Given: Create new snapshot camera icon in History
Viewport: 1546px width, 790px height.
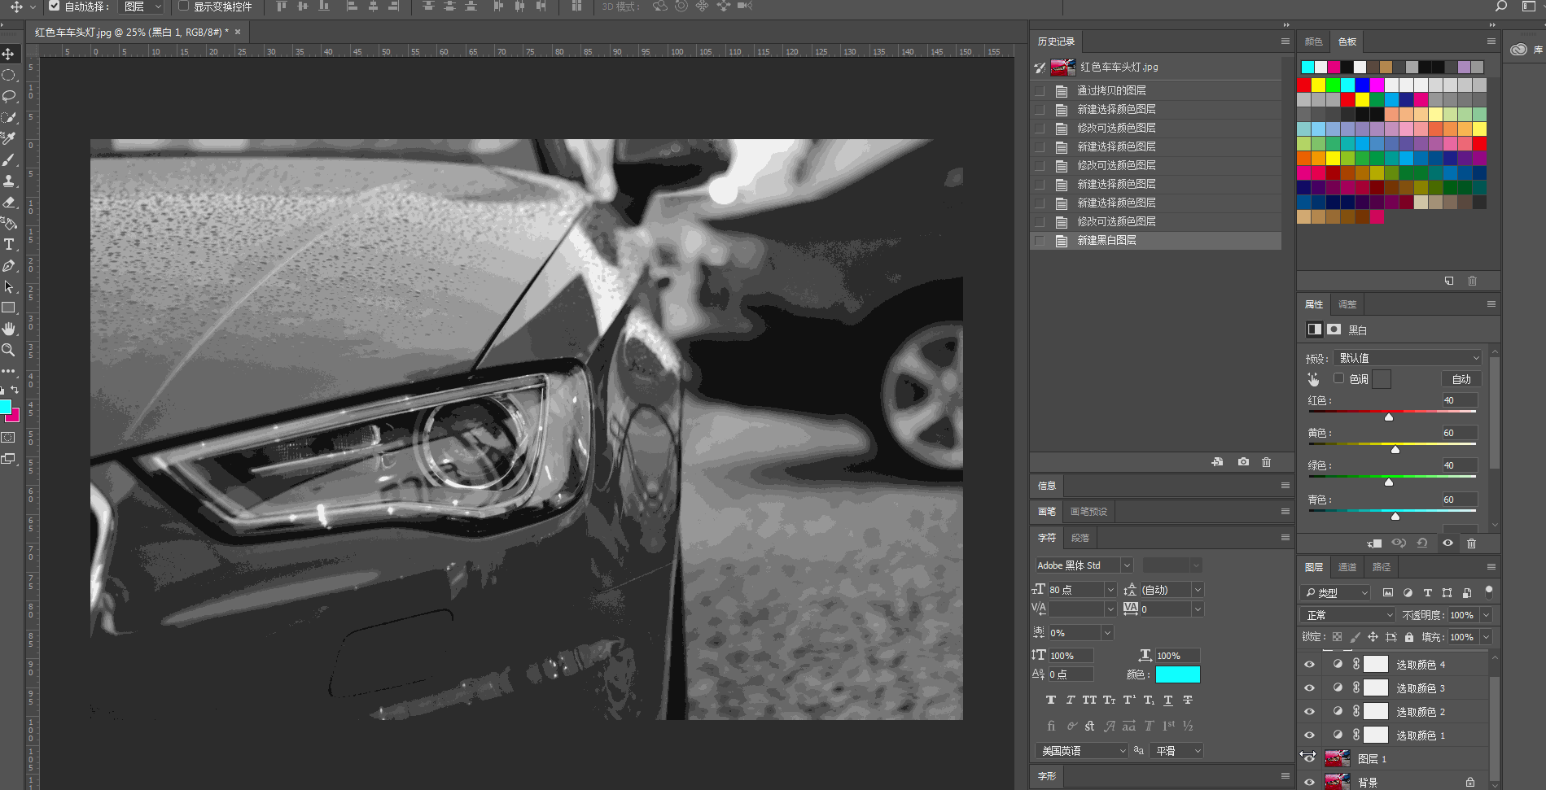Looking at the screenshot, I should [1243, 462].
